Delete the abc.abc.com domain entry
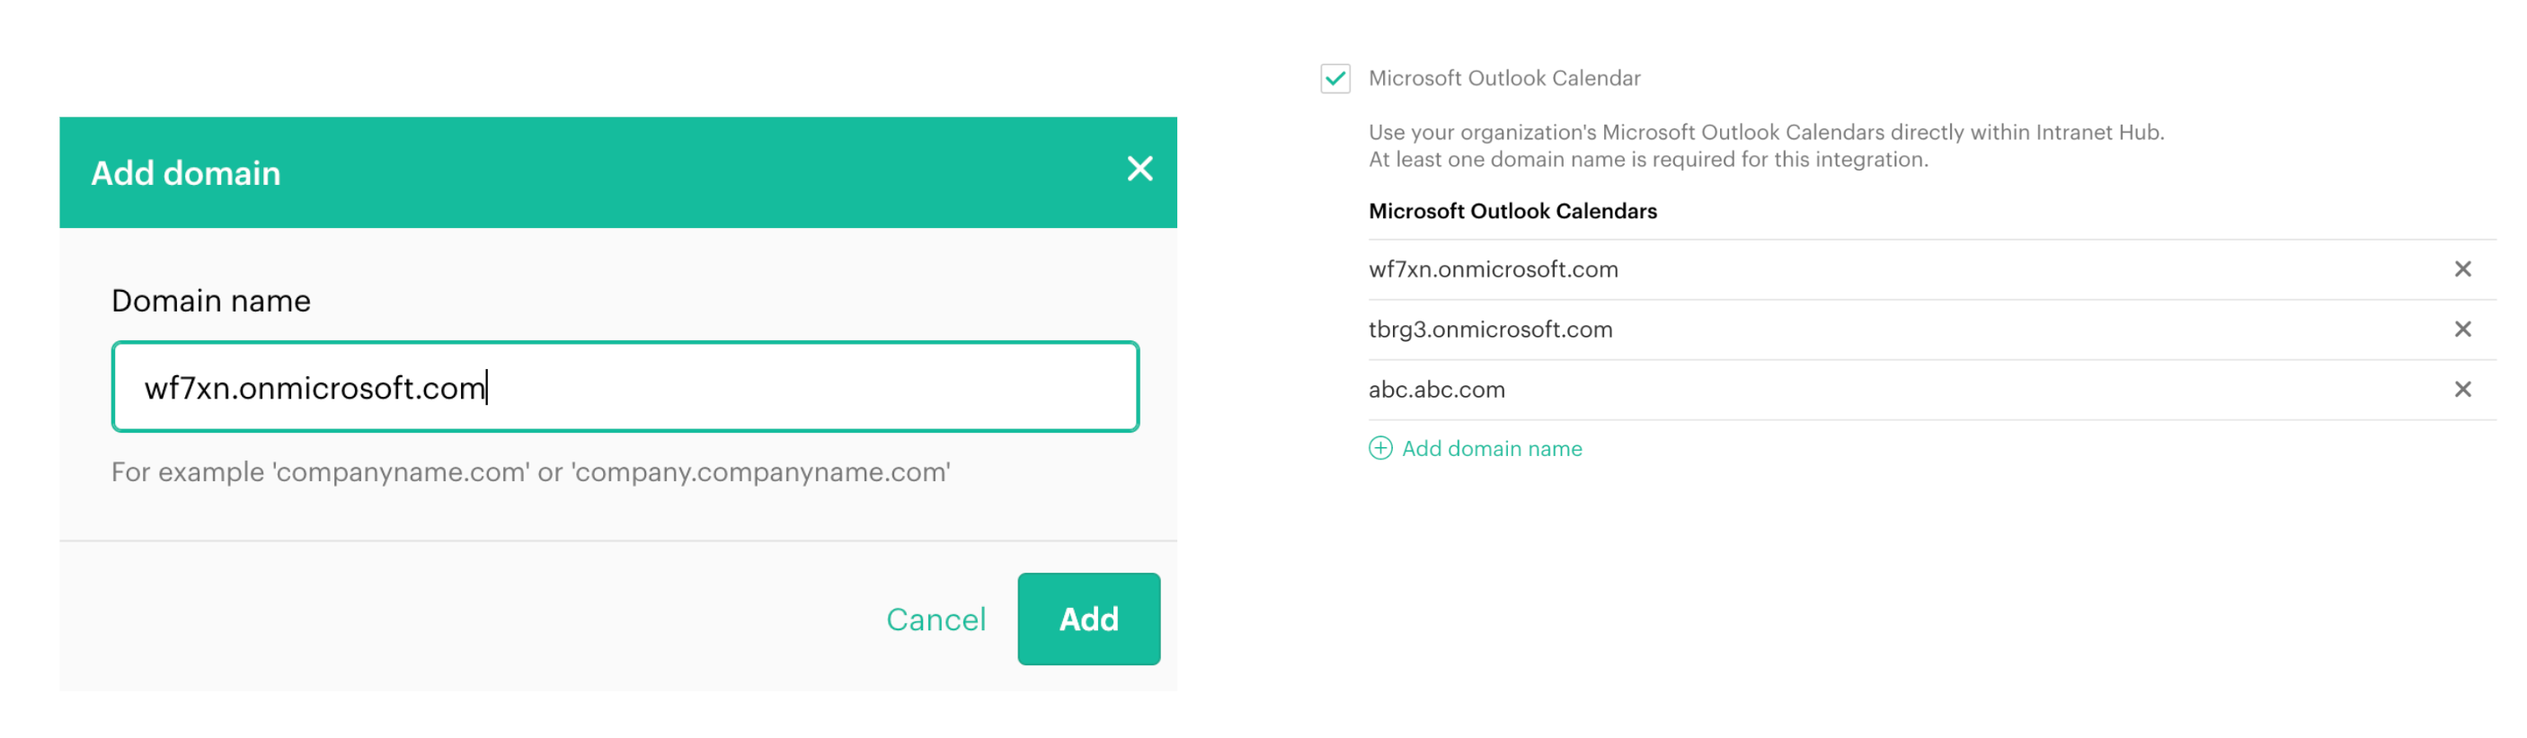This screenshot has width=2527, height=738. pyautogui.click(x=2461, y=389)
